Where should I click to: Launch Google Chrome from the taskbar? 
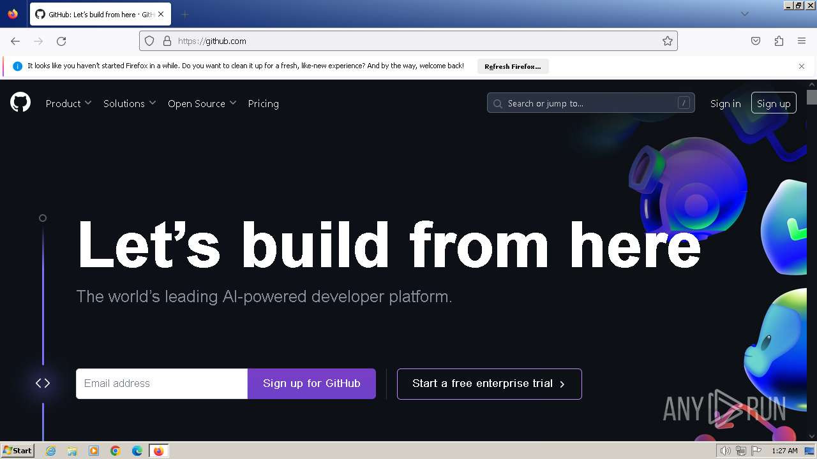point(116,451)
